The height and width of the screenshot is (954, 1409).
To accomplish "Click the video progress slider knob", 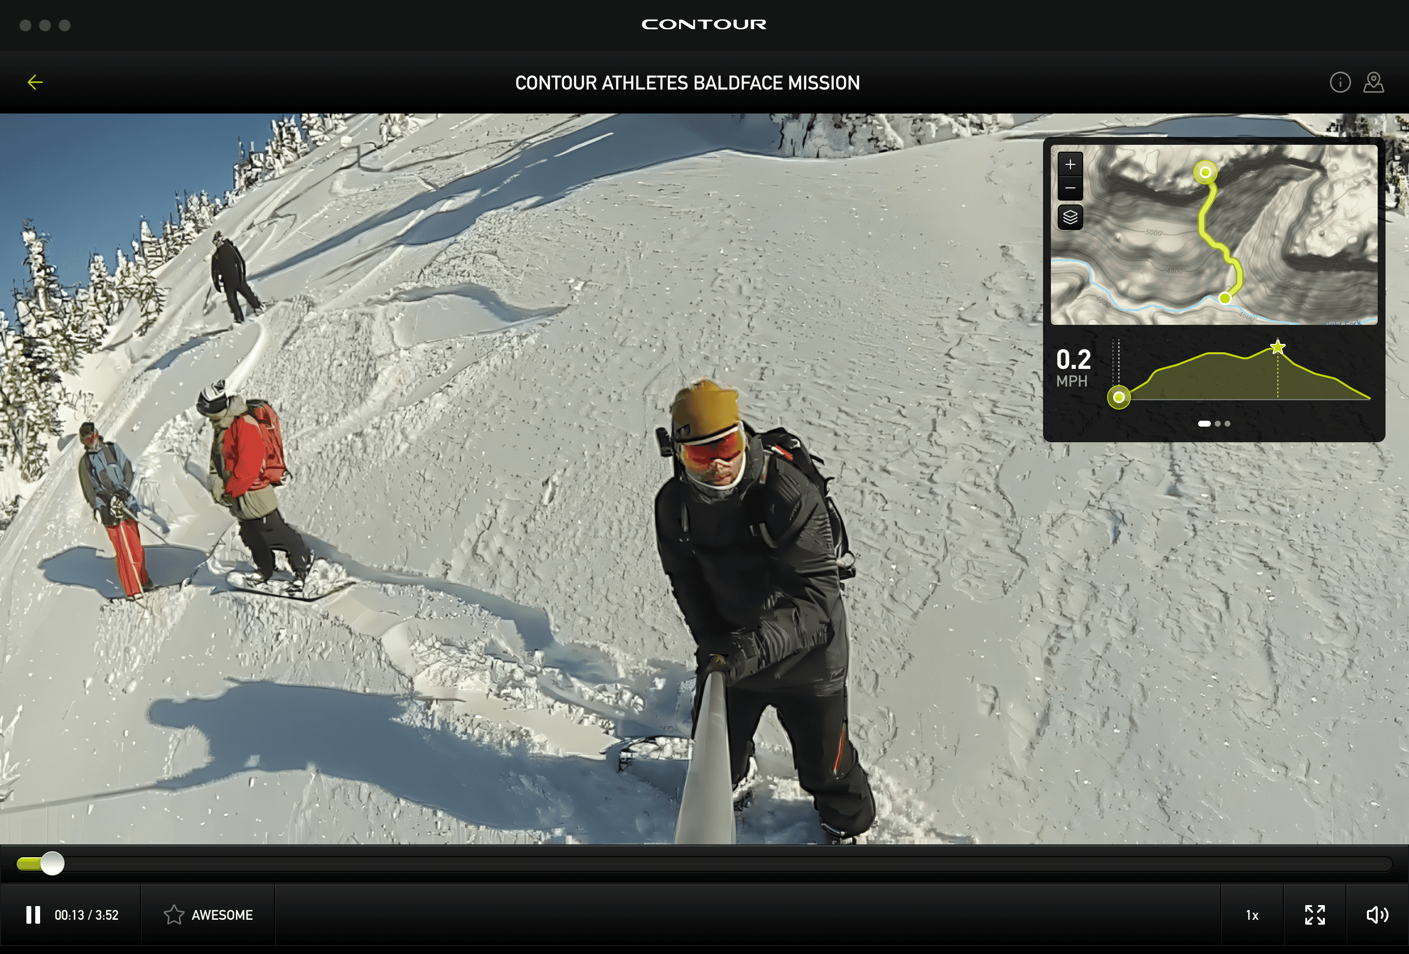I will (52, 863).
